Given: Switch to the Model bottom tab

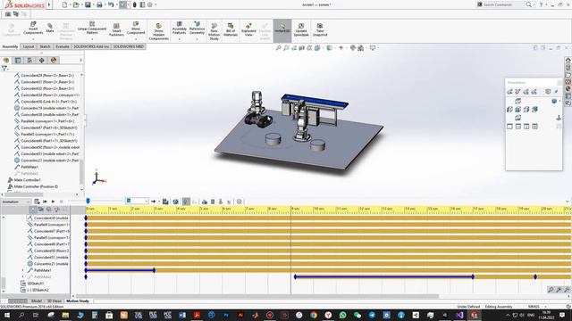Looking at the screenshot, I should [x=37, y=301].
